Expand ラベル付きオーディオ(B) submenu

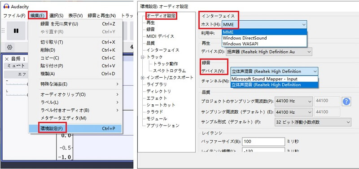pyautogui.click(x=76, y=110)
